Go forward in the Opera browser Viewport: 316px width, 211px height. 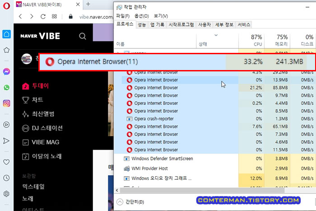coord(32,16)
